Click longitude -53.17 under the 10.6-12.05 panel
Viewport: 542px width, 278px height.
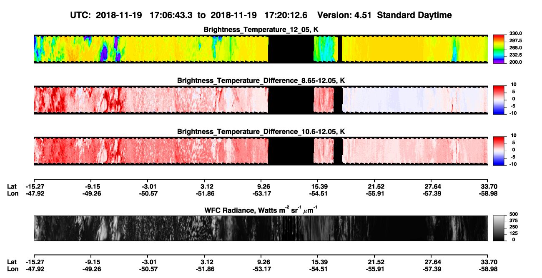(262, 193)
